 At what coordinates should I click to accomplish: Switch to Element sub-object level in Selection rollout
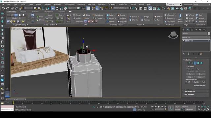point(201,63)
